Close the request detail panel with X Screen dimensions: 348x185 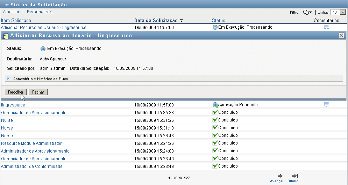point(341,35)
